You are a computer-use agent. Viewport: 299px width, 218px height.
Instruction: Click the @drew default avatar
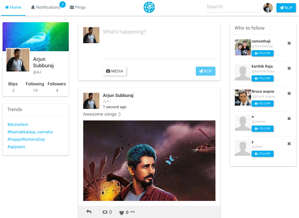tap(243, 148)
